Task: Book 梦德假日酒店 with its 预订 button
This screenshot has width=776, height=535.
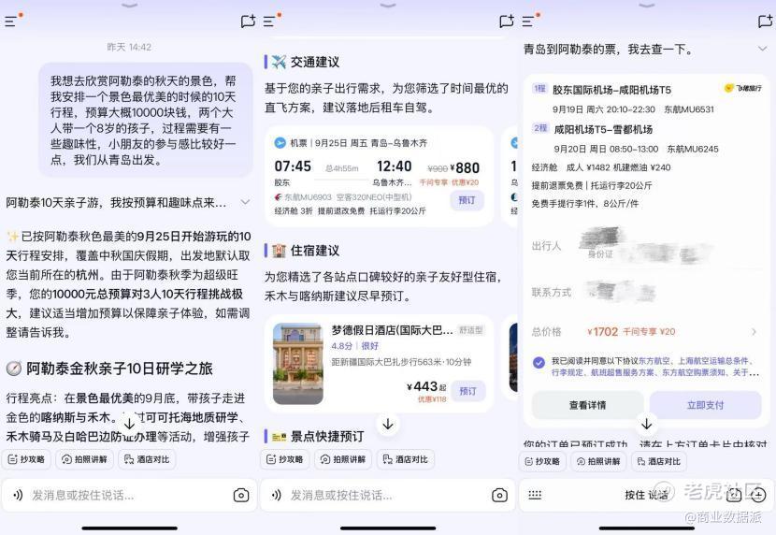Action: click(x=467, y=391)
